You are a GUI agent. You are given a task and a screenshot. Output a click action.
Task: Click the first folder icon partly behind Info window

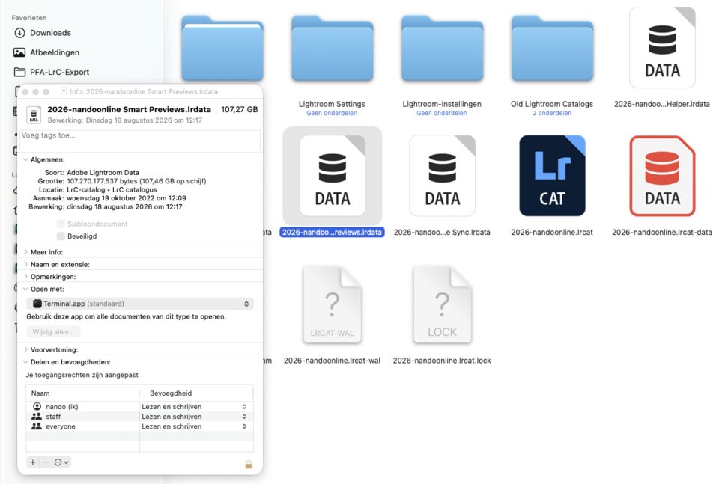222,49
